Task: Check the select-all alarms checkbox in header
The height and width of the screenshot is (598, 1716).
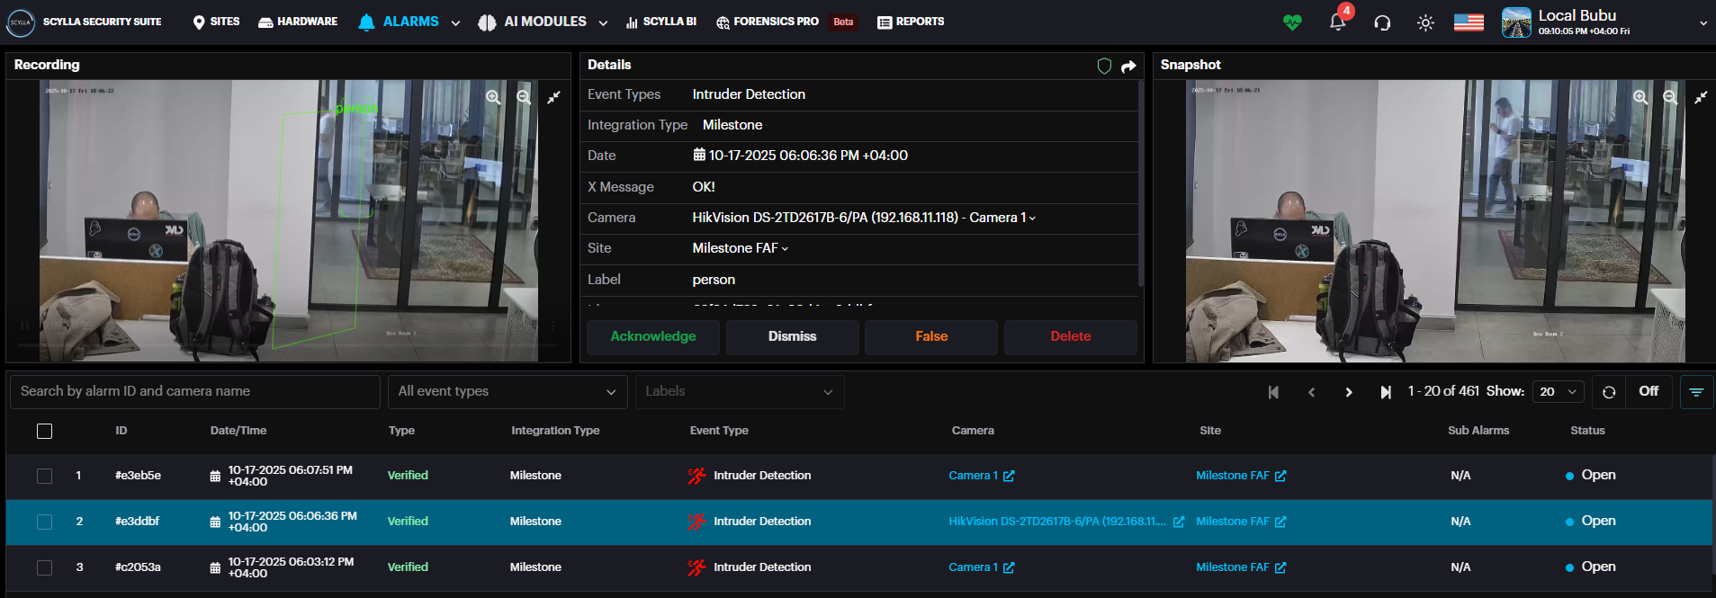Action: pos(44,431)
